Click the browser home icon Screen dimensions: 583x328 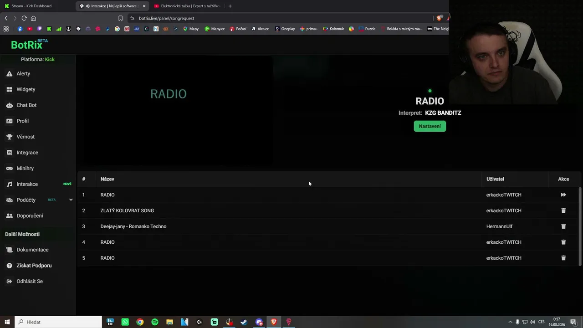(x=33, y=18)
